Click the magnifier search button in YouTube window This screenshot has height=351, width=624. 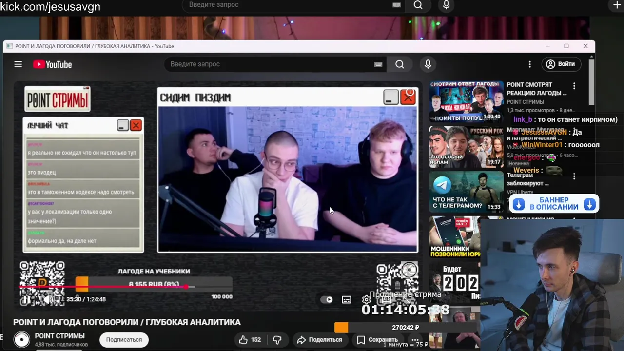[x=400, y=64]
